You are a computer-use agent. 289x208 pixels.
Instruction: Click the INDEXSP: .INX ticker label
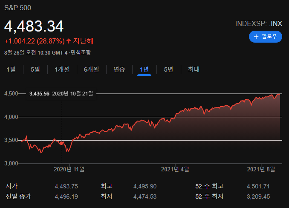[x=259, y=23]
